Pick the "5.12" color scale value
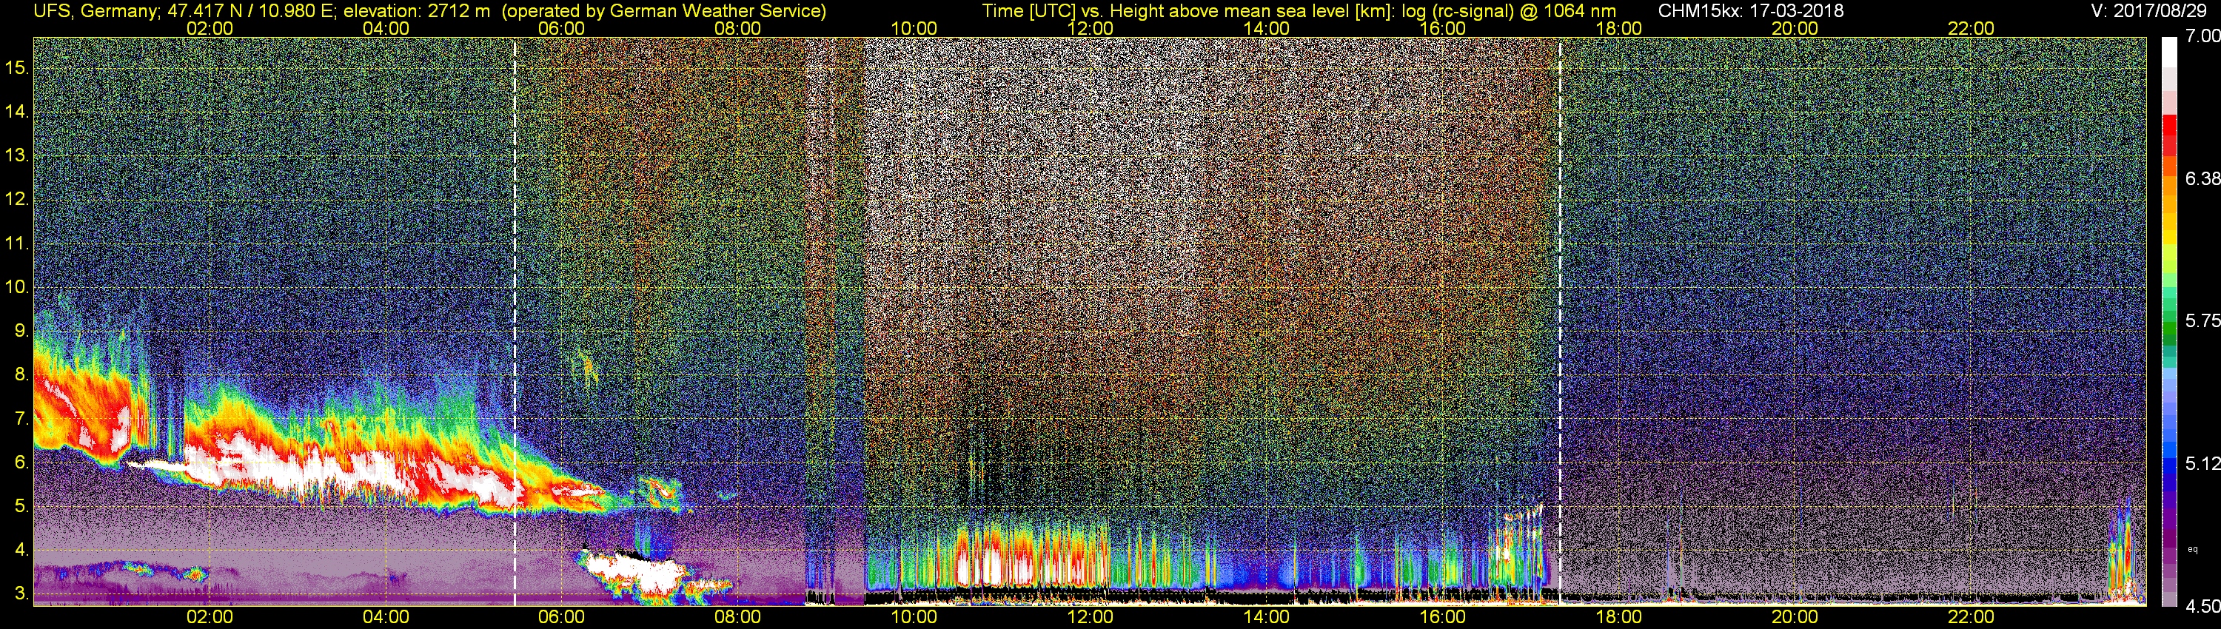 [x=2202, y=463]
